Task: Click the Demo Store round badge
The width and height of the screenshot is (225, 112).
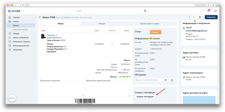Action: pos(12,98)
